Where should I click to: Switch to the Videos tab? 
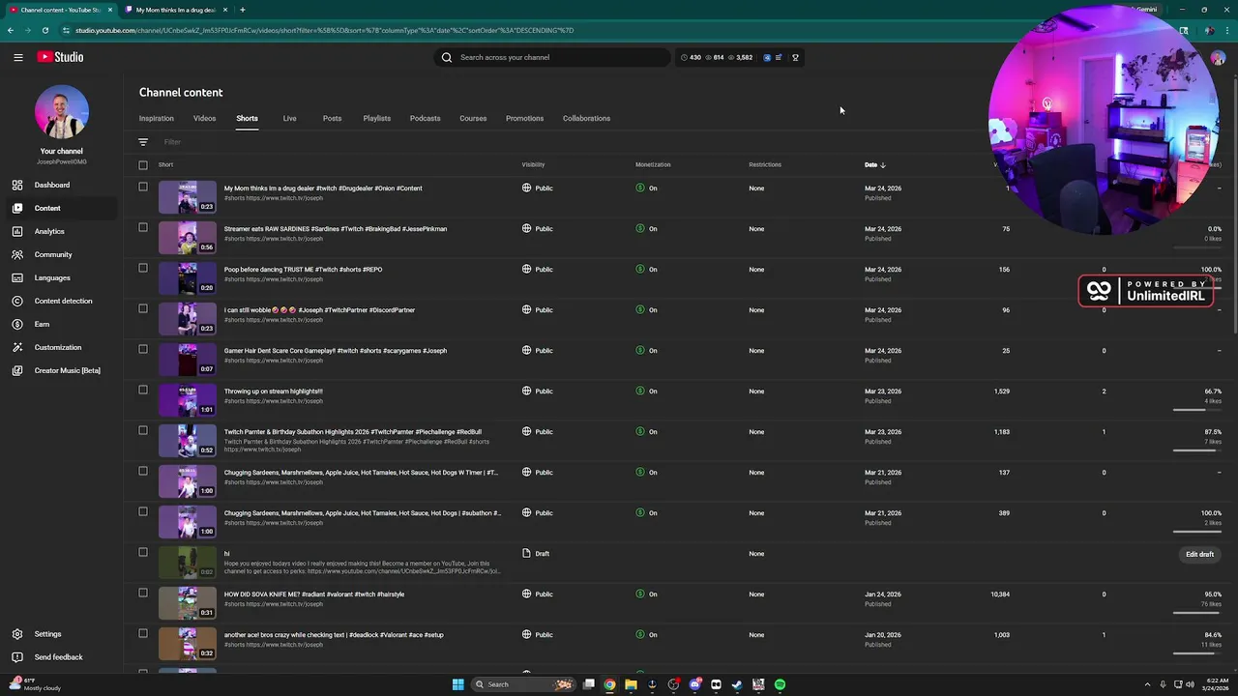tap(204, 118)
